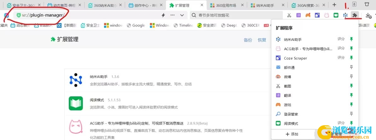Click 评分 next to ACG助手
The width and height of the screenshot is (376, 140).
[341, 48]
